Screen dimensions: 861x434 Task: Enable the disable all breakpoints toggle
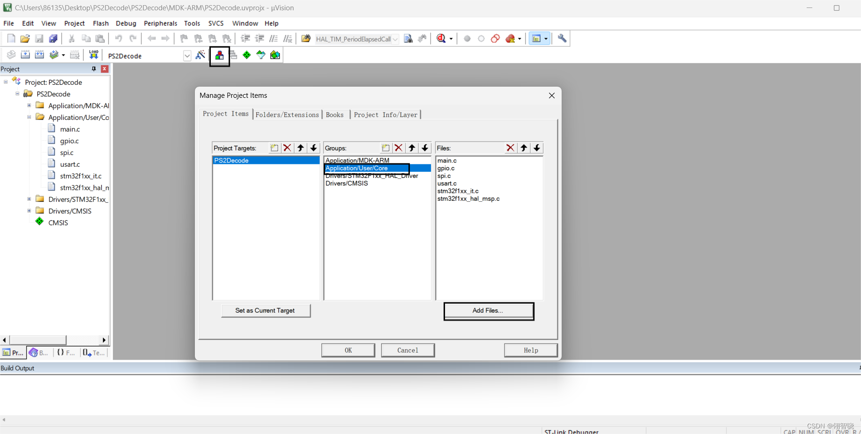point(495,38)
